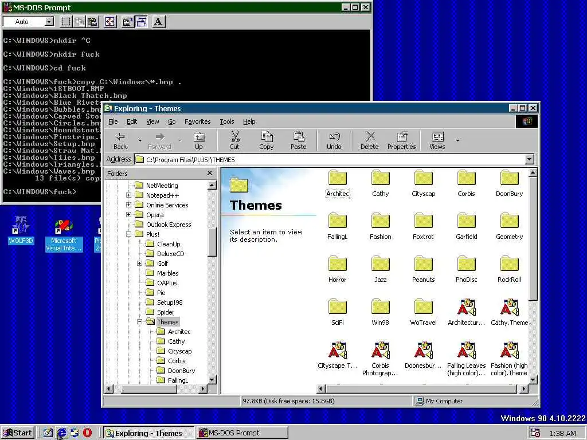Open the Back history dropdown arrow
Screen dimensions: 587x440
point(140,141)
